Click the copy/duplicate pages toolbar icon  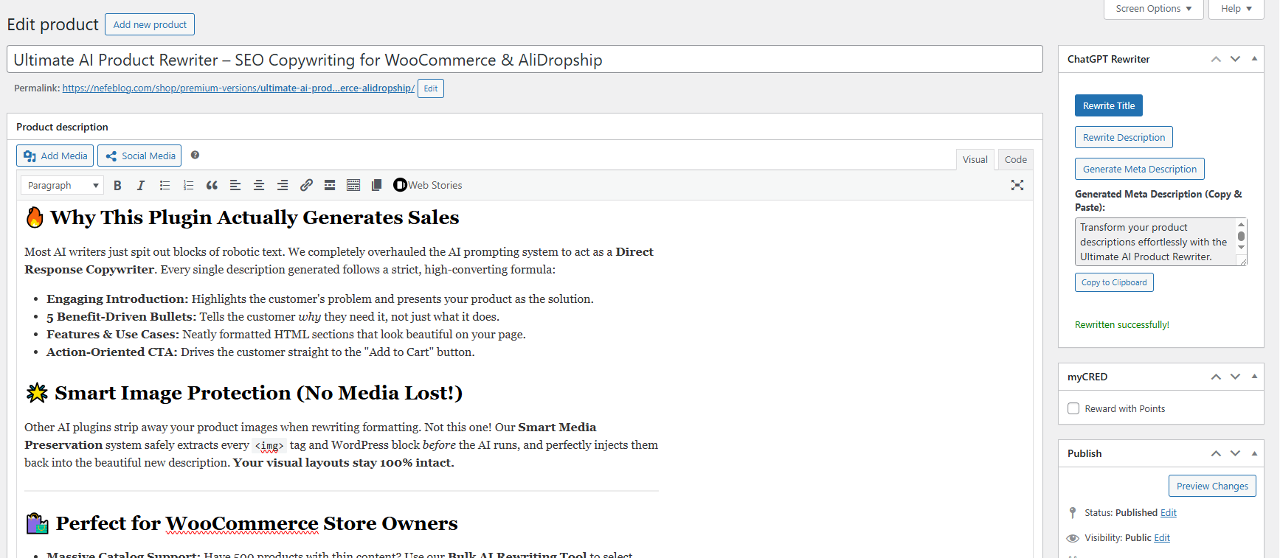coord(377,186)
